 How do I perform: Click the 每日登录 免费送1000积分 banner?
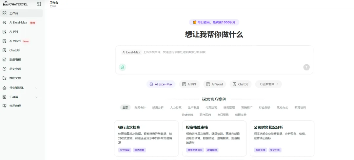[x=214, y=22]
